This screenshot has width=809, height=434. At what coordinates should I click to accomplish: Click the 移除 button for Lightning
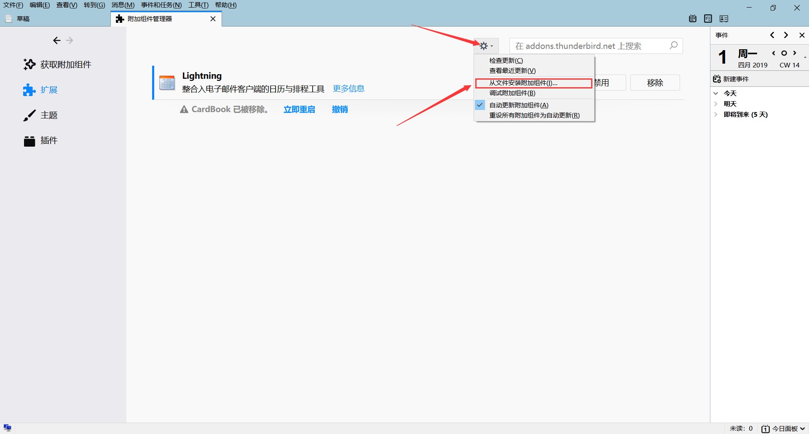(x=655, y=83)
